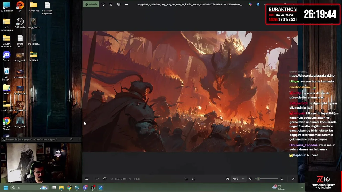The width and height of the screenshot is (342, 192).
Task: Open the colorful Designer icon in title bar
Action: 250,4
